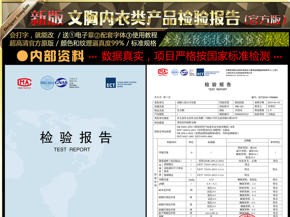Click the CNAS logo on the blue cover
The image size is (290, 217).
[61, 83]
